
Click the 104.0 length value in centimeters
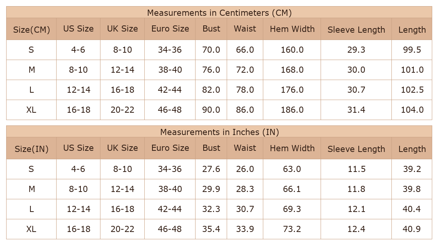click(x=412, y=110)
